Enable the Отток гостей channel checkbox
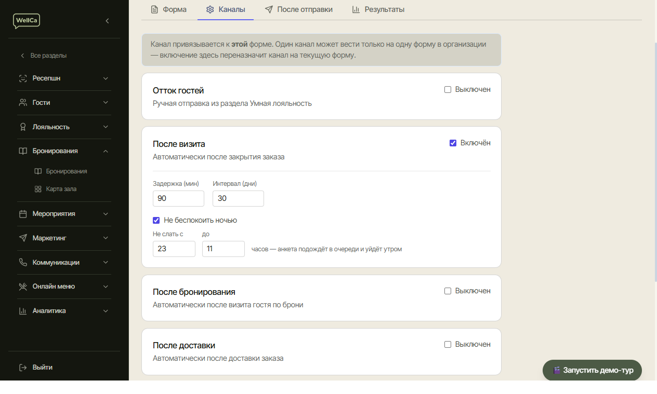Image resolution: width=657 pixels, height=394 pixels. pos(448,90)
